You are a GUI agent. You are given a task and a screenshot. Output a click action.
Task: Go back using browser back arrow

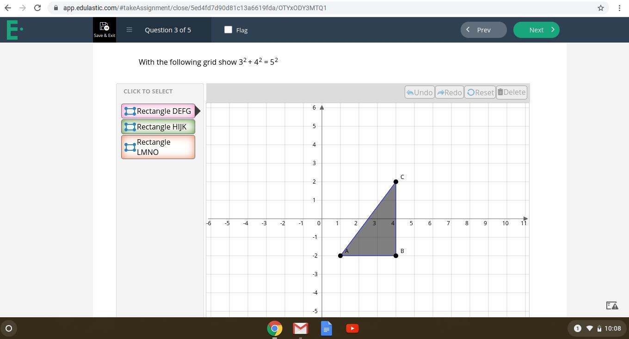click(8, 8)
